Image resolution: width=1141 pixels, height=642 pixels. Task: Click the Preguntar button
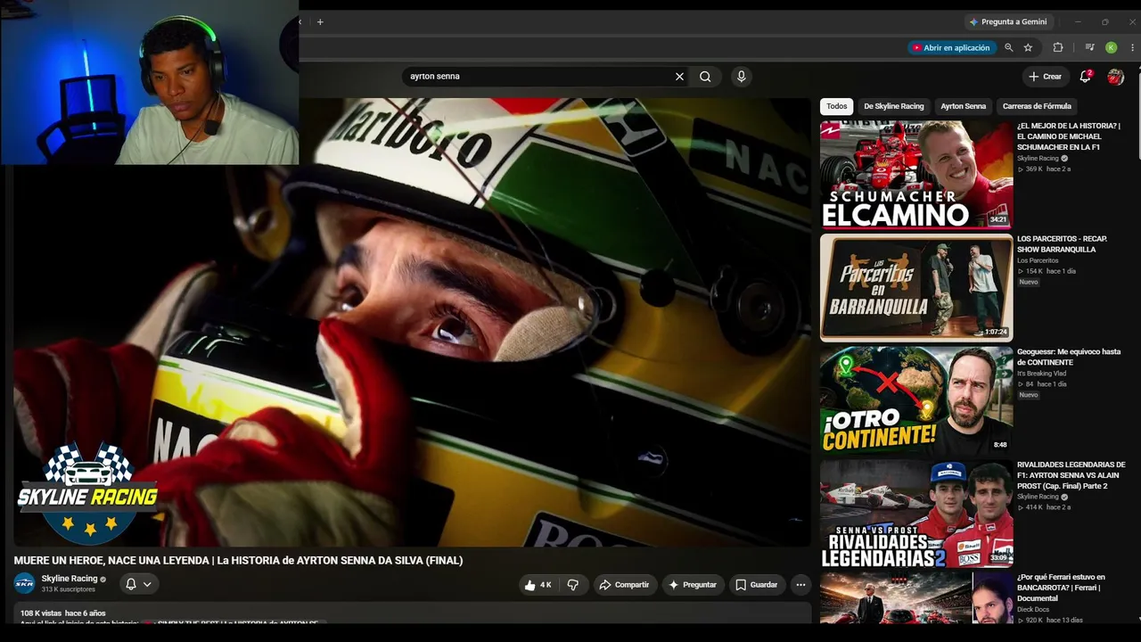click(693, 585)
